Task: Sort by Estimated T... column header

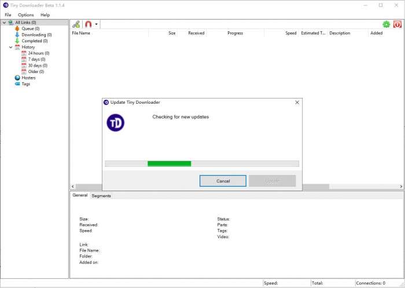Action: pos(313,33)
